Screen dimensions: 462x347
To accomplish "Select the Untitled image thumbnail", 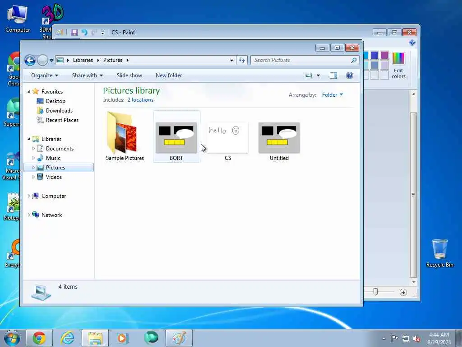I will 279,137.
